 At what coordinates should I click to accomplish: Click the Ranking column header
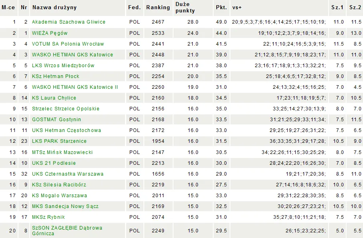(158, 8)
